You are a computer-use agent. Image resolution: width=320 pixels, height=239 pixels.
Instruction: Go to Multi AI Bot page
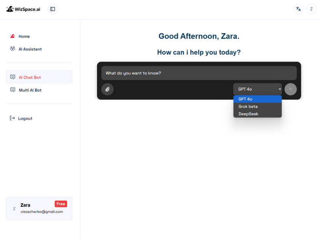tap(30, 90)
